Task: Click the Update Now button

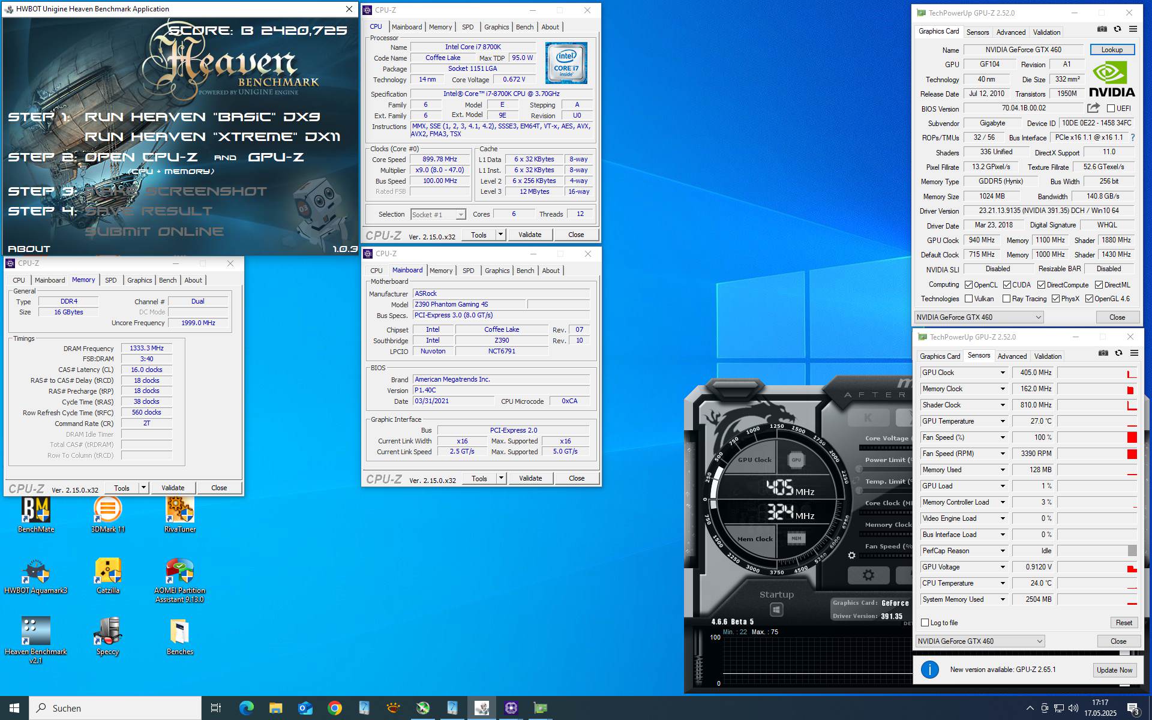Action: click(1114, 670)
